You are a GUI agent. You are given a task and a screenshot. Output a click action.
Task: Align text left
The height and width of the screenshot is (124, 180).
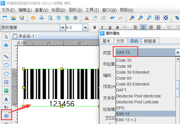coord(135,27)
